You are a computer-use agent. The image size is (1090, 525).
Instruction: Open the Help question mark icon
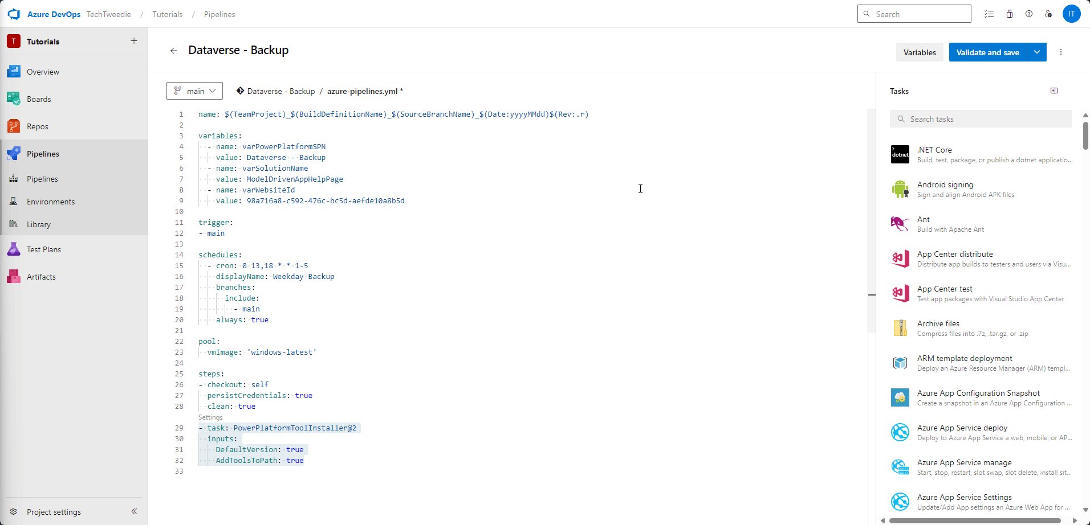tap(1029, 14)
